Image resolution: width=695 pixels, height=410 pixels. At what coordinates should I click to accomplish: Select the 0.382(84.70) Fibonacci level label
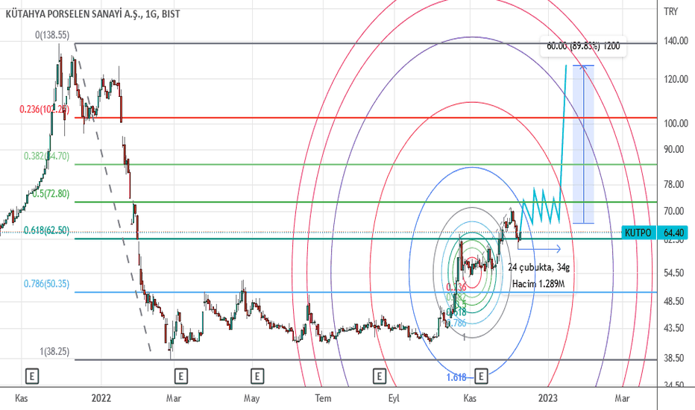coord(46,156)
